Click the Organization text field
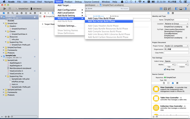 176,49
